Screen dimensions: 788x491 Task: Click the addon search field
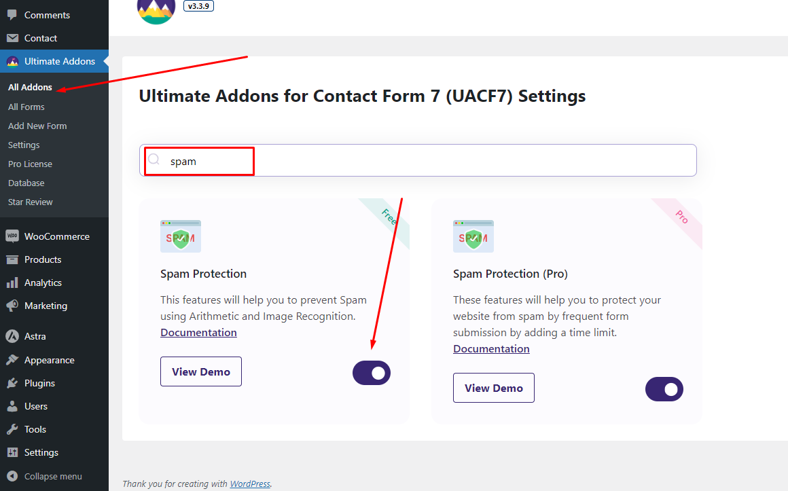pos(418,161)
